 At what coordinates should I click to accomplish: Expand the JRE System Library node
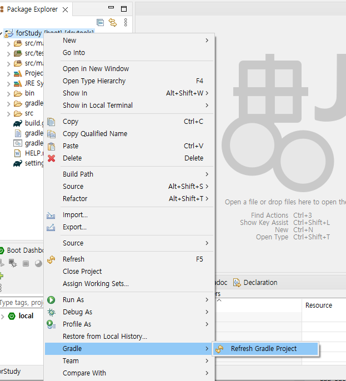(8, 84)
